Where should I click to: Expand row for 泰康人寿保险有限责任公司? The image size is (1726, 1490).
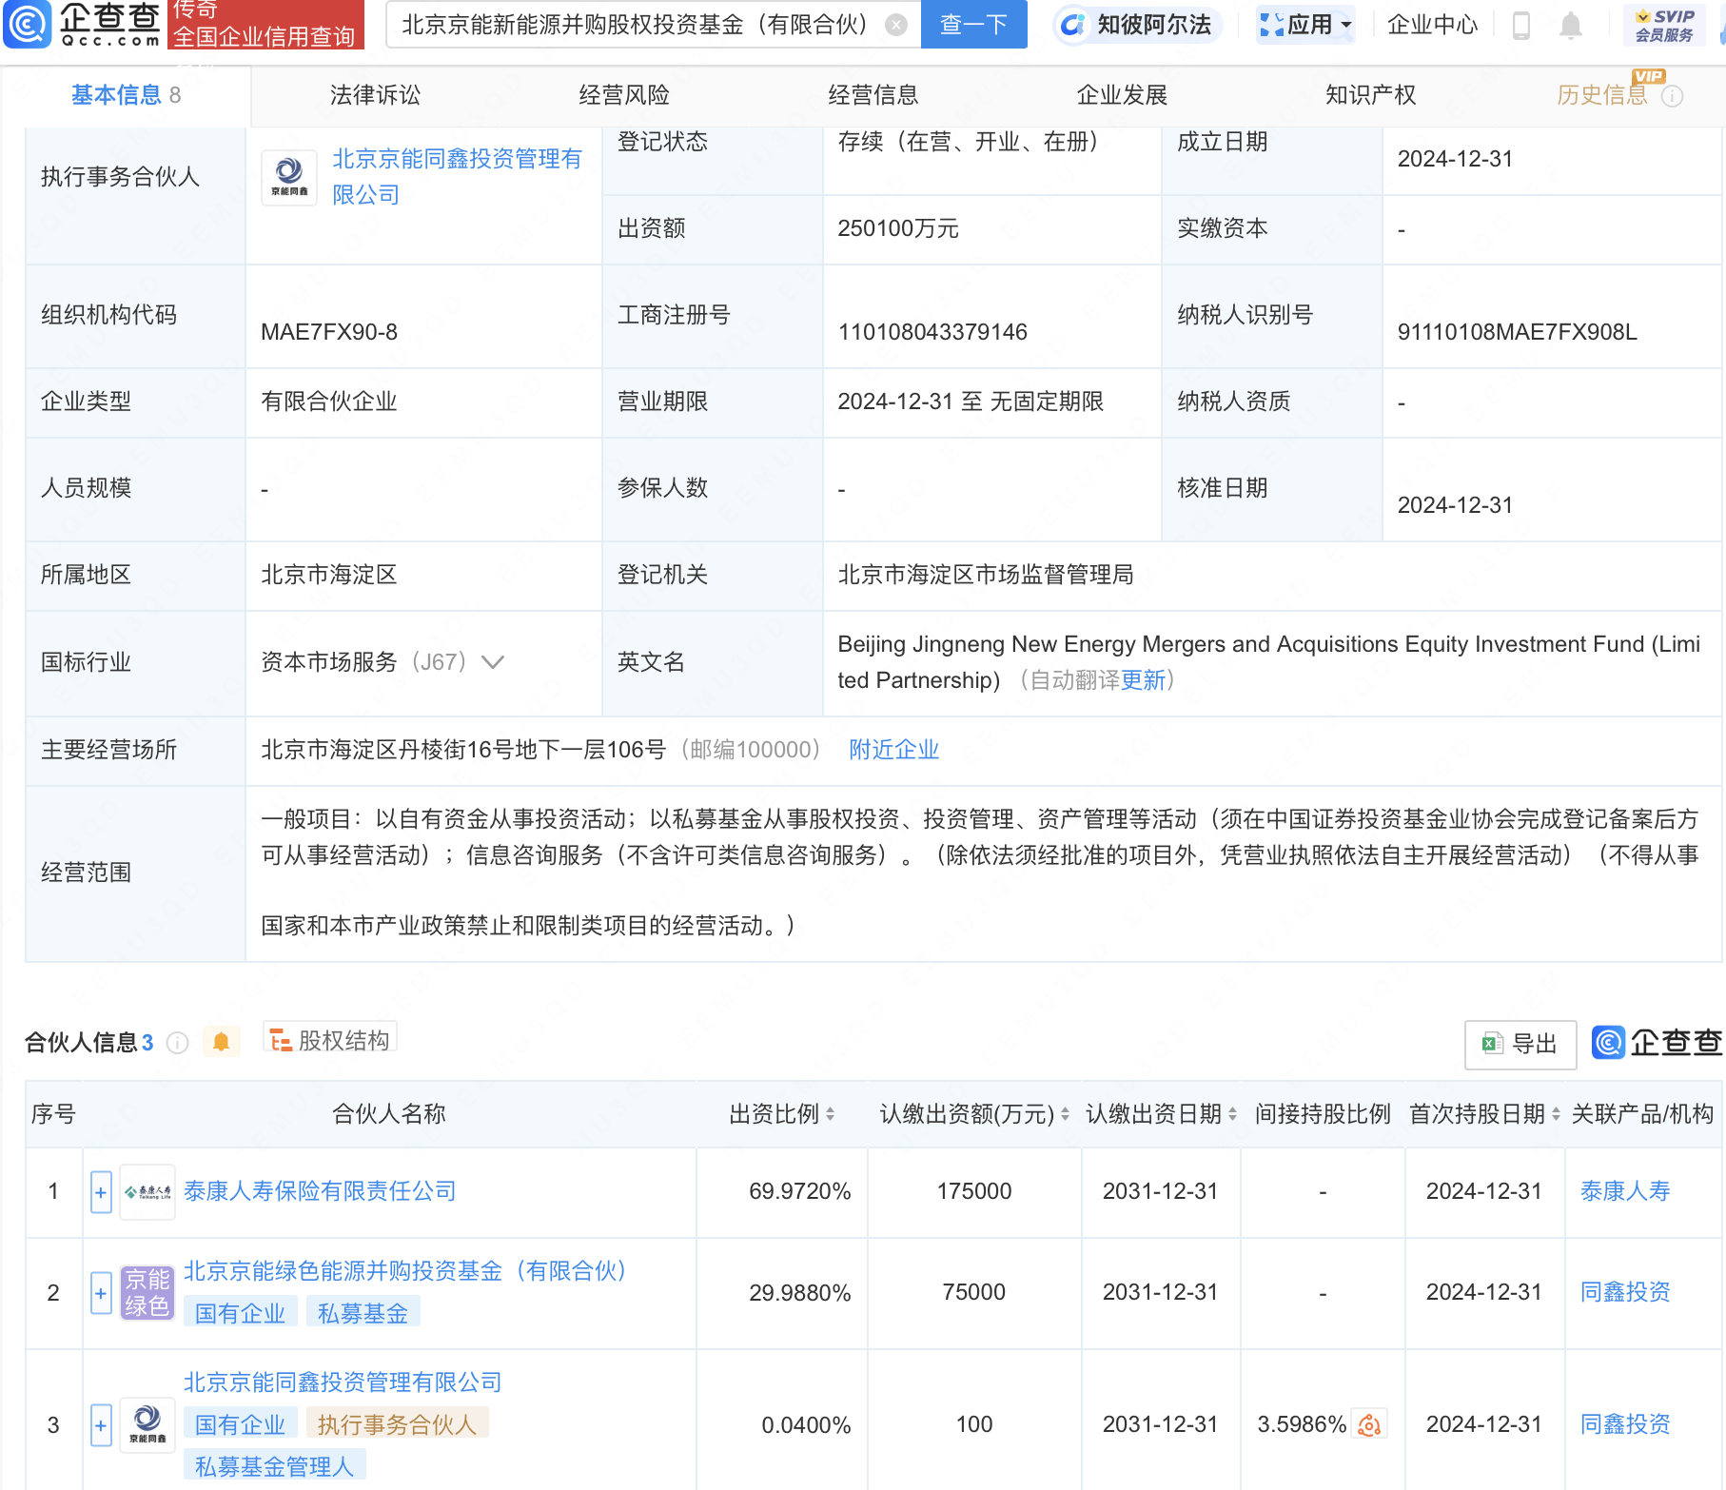pos(101,1192)
